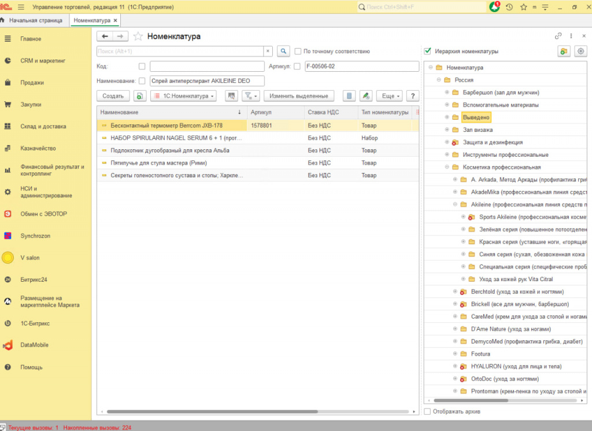Screen dimensions: 592x431
Task: Open the form's three-dot menu
Action: pos(571,36)
